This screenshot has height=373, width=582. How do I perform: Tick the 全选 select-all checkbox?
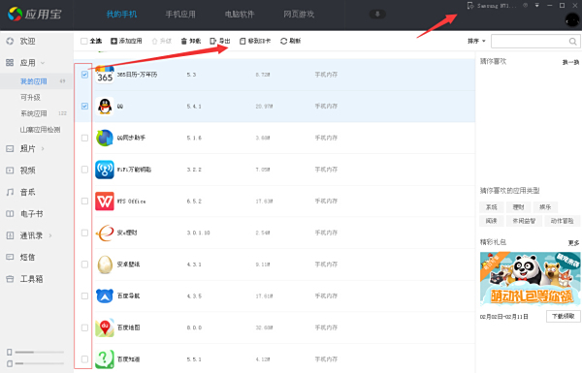[84, 41]
